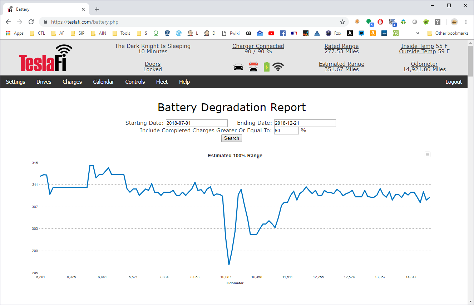Image resolution: width=474 pixels, height=305 pixels.
Task: Open the SIP bookmarks folder
Action: click(78, 33)
